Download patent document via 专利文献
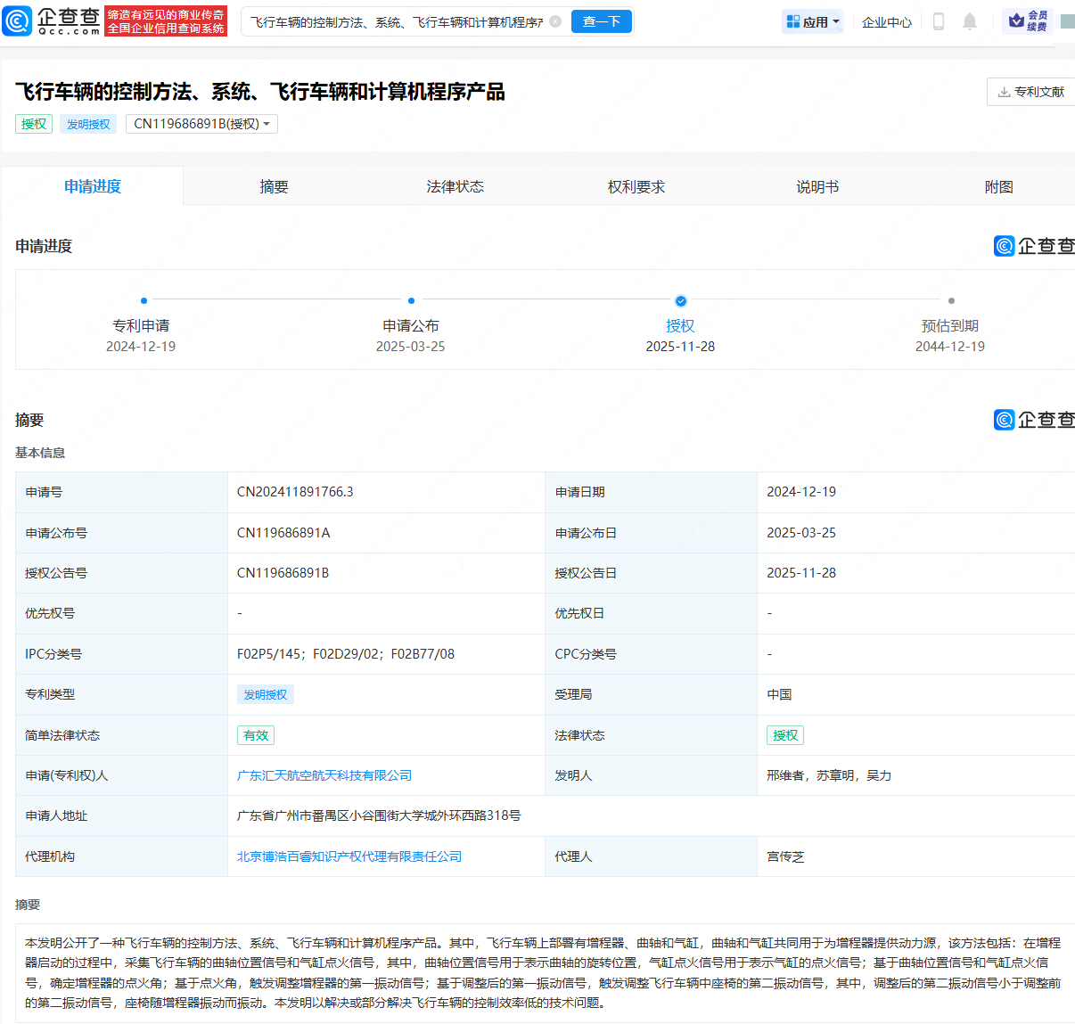 pos(1031,92)
